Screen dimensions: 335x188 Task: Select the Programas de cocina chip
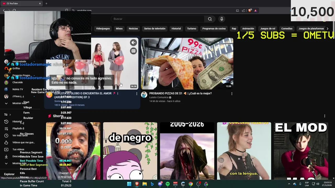214,28
